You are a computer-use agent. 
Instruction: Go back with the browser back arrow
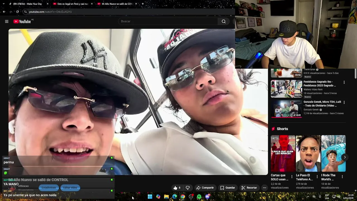pyautogui.click(x=4, y=12)
